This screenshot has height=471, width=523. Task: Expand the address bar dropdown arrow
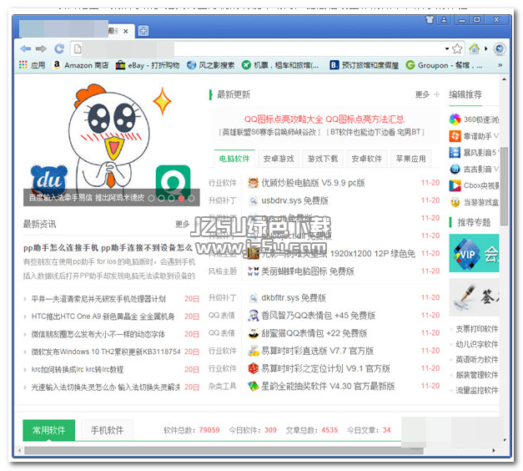[447, 48]
